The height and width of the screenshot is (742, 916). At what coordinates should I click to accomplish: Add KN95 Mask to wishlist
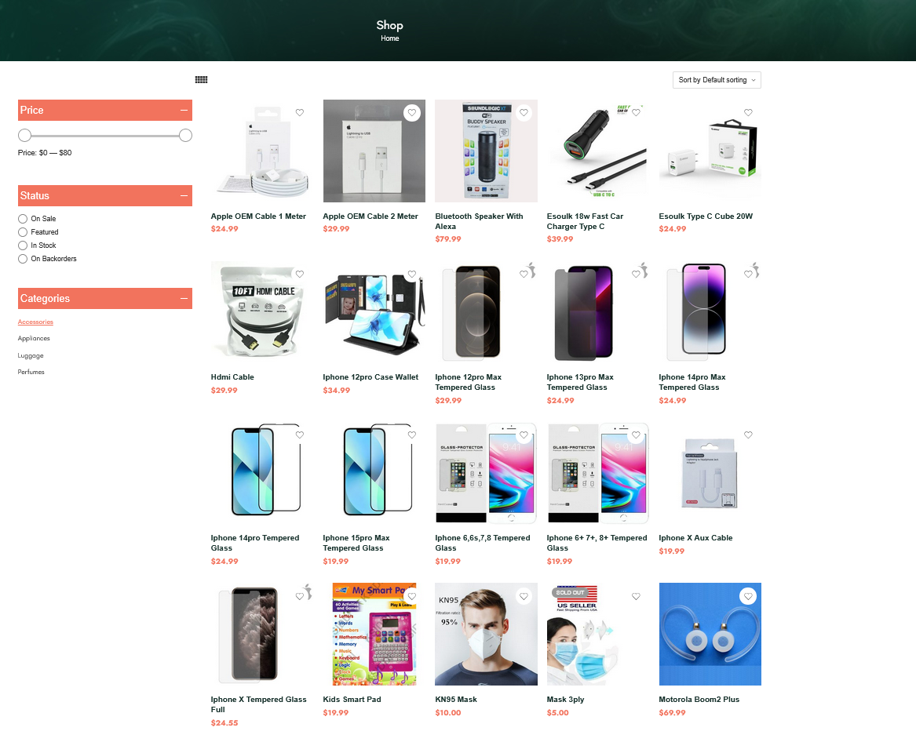tap(524, 596)
